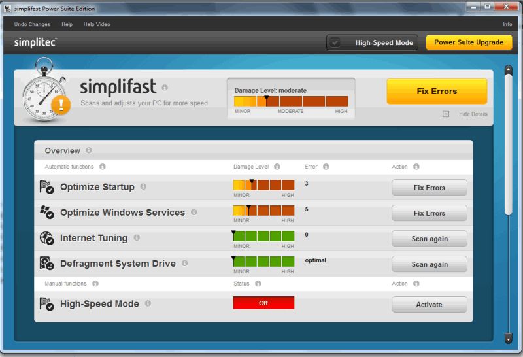Collapse details with the minus icon

tap(446, 114)
